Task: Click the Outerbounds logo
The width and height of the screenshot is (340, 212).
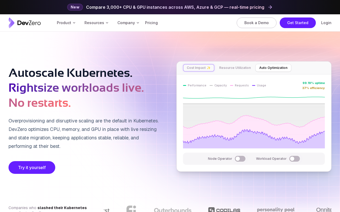Action: pyautogui.click(x=173, y=210)
